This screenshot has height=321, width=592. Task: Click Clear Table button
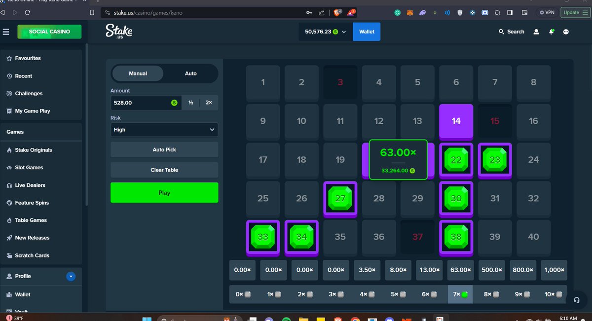[164, 170]
